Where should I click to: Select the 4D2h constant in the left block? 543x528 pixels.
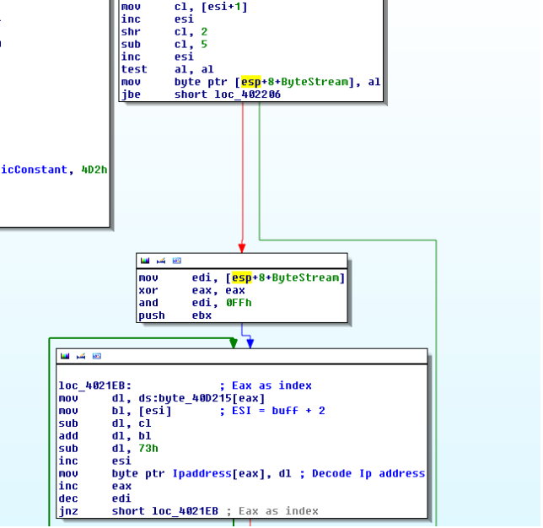94,170
